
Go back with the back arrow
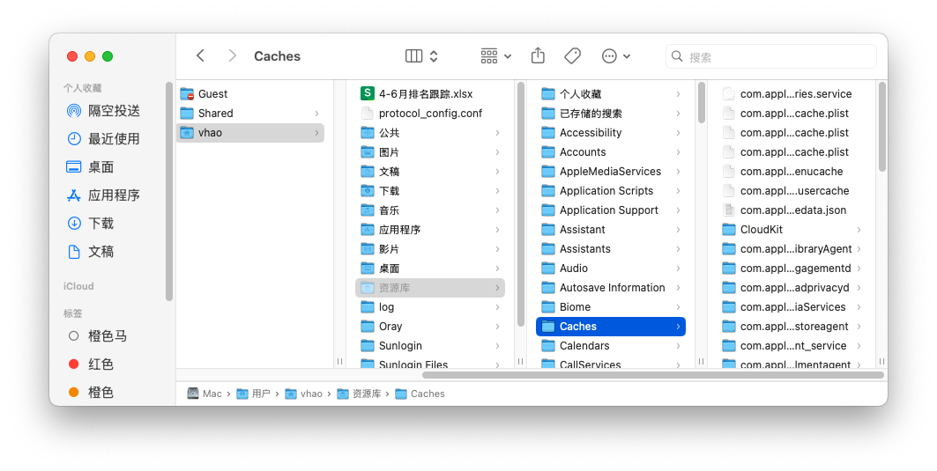[x=201, y=55]
